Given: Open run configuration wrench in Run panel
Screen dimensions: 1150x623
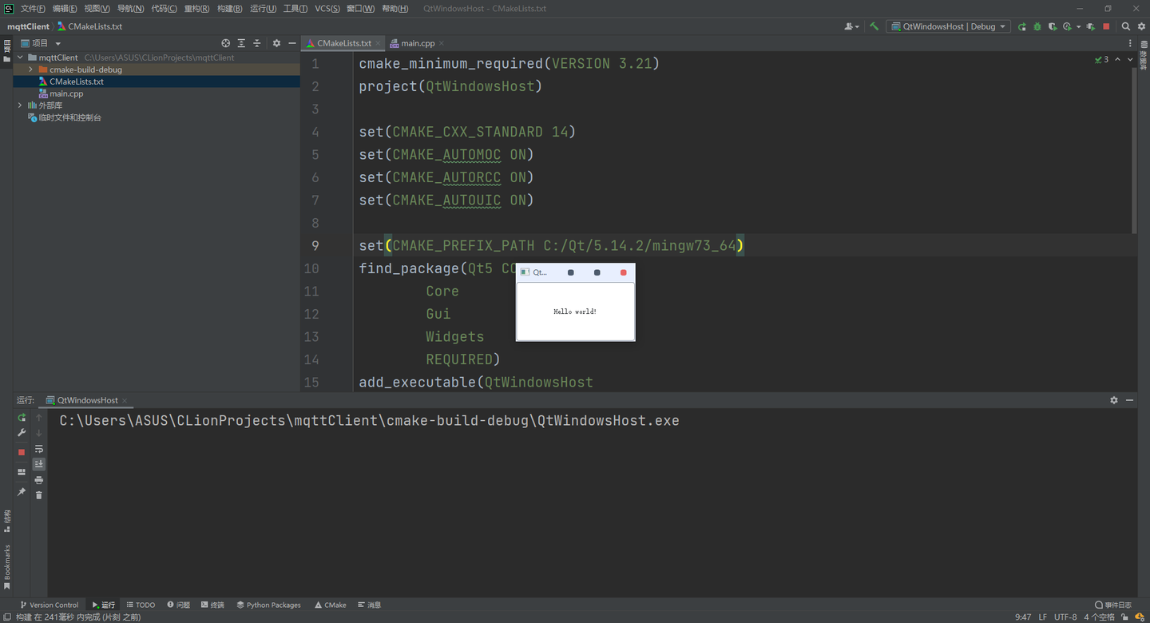Looking at the screenshot, I should (22, 433).
